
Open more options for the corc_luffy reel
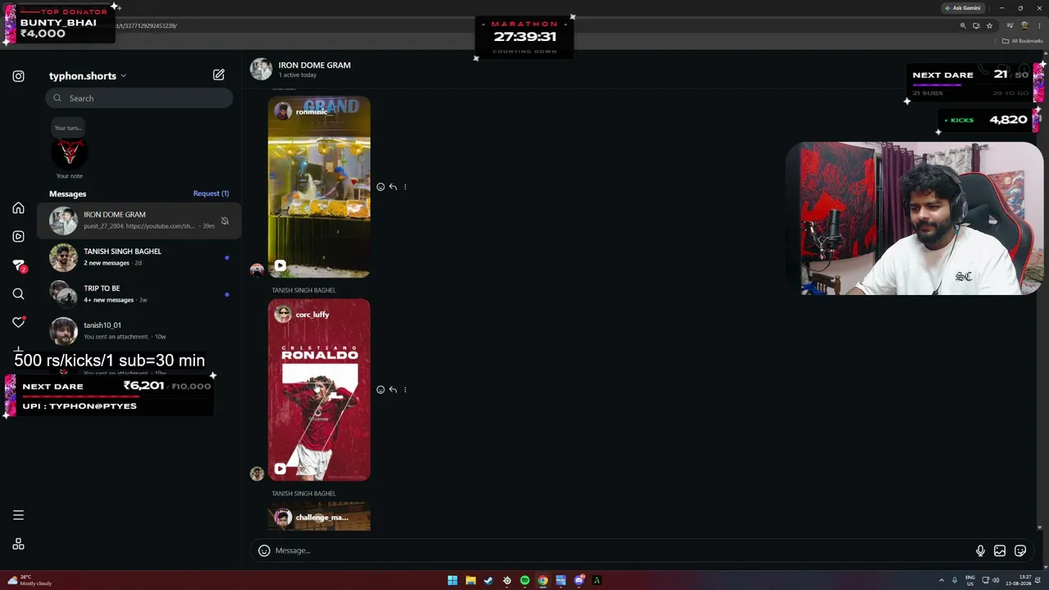tap(405, 389)
